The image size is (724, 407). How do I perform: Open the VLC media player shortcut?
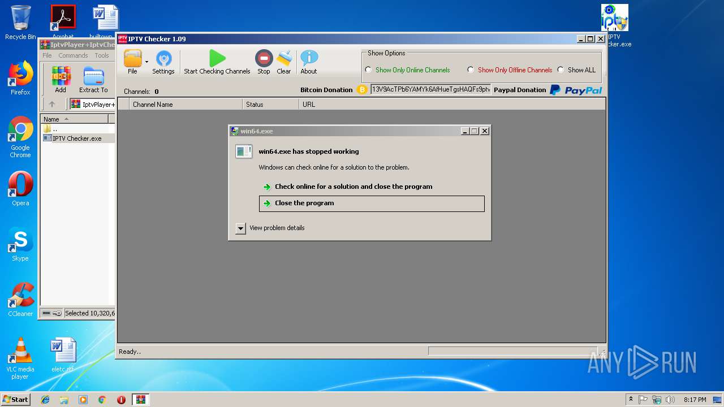(x=20, y=358)
